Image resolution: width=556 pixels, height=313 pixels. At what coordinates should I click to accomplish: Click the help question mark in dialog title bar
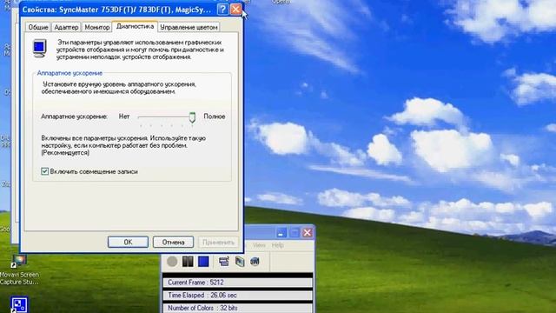pyautogui.click(x=222, y=10)
